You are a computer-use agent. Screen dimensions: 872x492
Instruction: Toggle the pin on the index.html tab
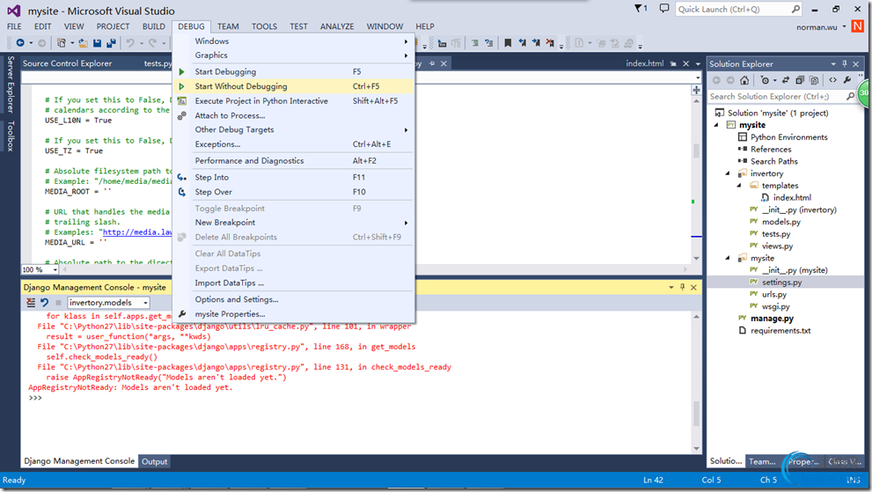pyautogui.click(x=673, y=63)
